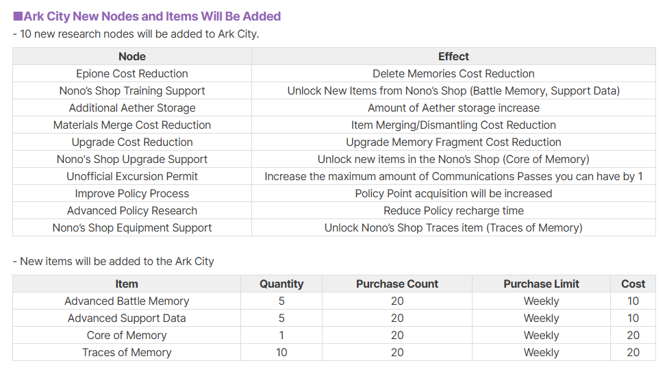Click Delete Memories Cost Reduction effect

pos(453,73)
